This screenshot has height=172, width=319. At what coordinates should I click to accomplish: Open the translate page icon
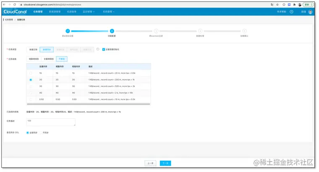click(272, 5)
